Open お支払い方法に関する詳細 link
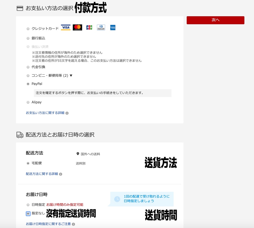254x228 pixels. pos(45,113)
